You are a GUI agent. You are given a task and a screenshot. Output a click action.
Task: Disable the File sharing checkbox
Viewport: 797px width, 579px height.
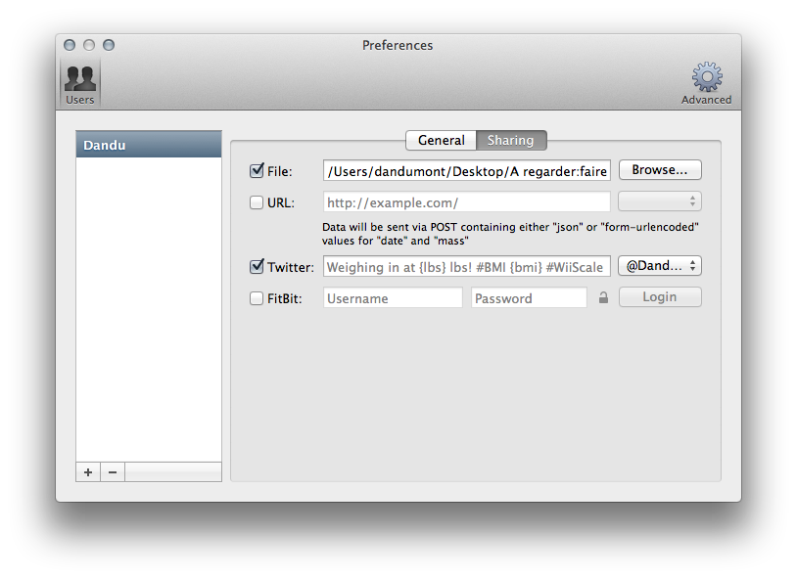coord(258,171)
